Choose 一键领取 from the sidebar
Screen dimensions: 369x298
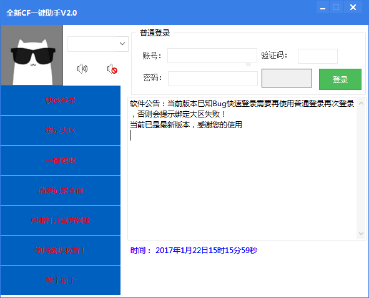pos(61,161)
